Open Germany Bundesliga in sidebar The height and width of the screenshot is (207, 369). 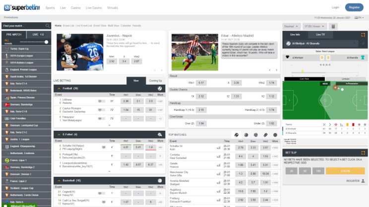(26, 104)
